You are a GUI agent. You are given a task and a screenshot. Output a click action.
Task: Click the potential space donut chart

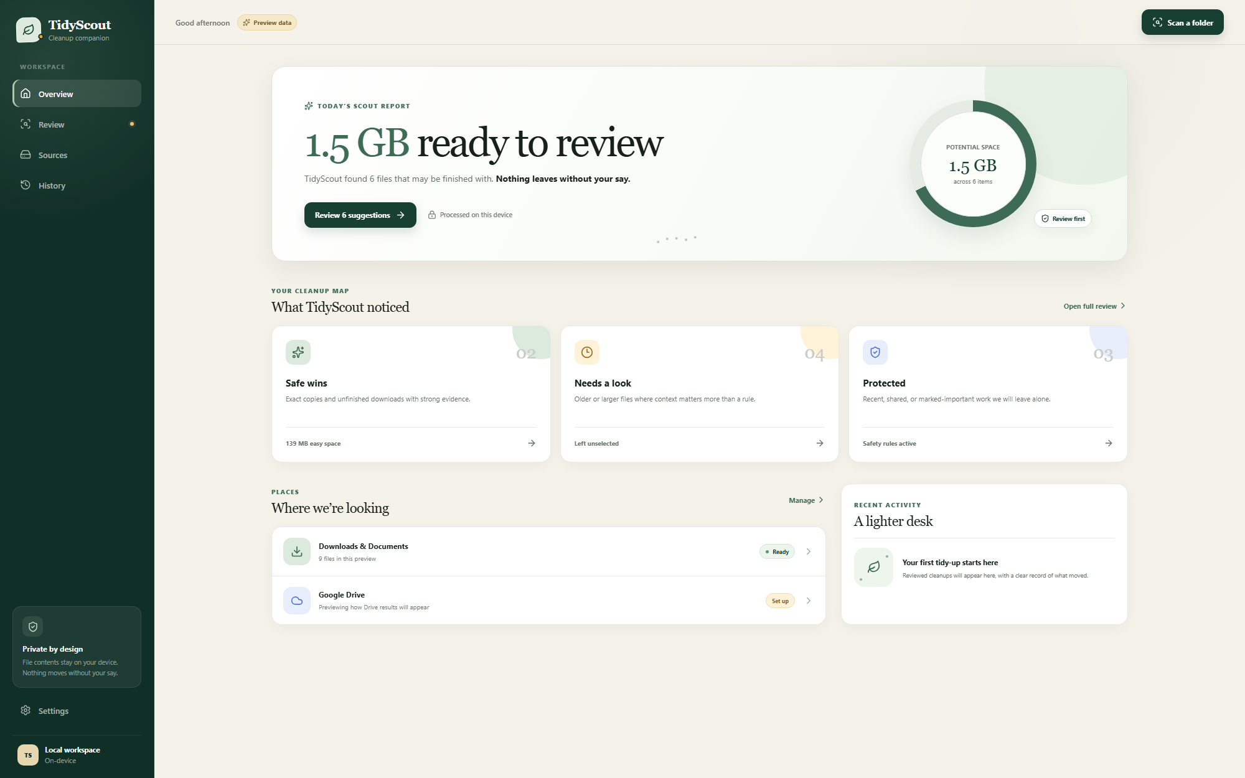(x=973, y=164)
